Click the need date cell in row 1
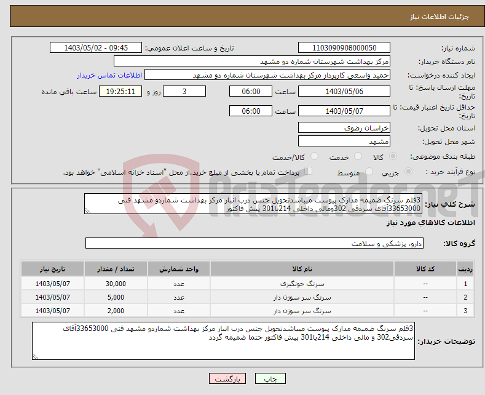 [x=53, y=284]
